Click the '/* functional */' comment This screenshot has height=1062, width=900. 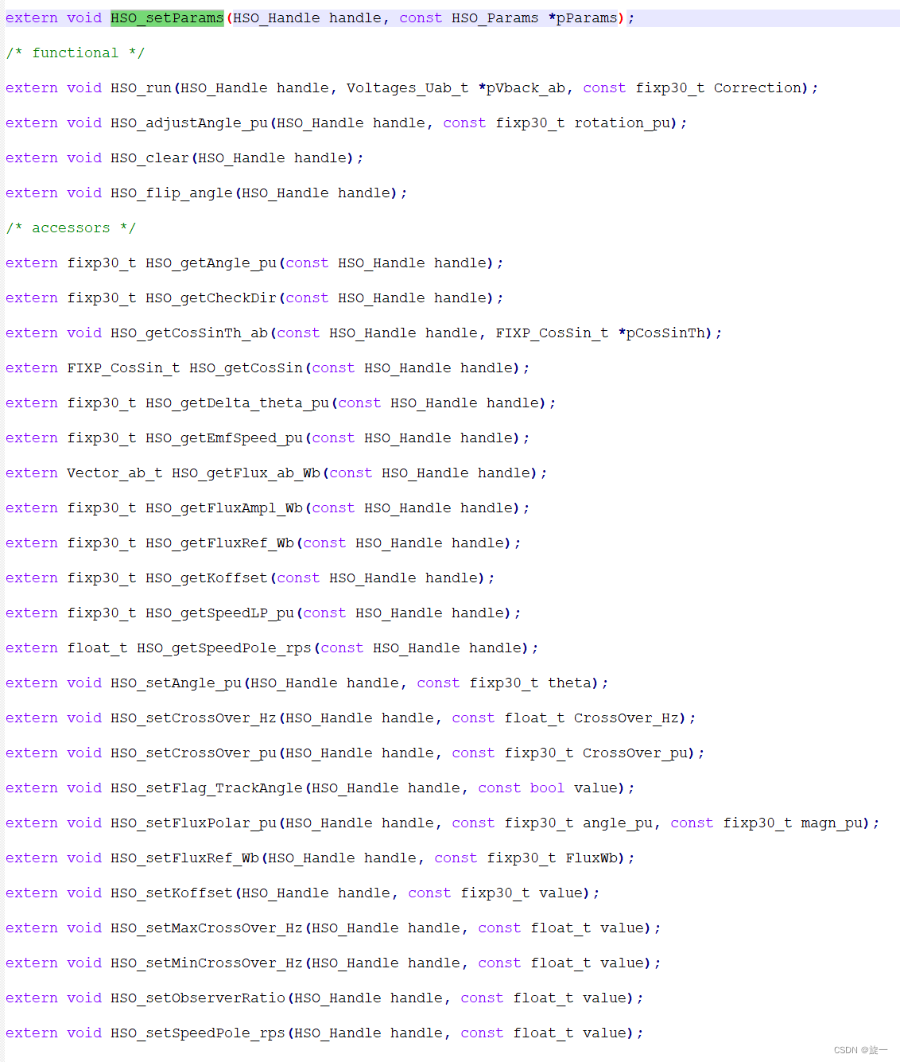coord(75,53)
